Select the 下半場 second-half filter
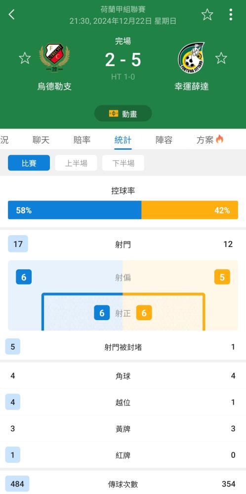This screenshot has width=246, height=494. [123, 163]
